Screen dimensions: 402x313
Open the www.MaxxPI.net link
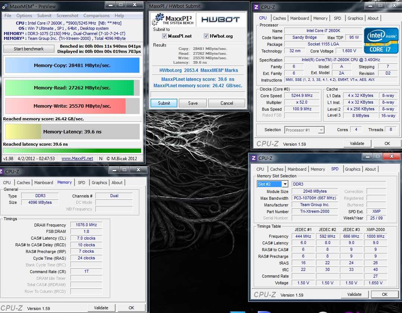pos(77,158)
